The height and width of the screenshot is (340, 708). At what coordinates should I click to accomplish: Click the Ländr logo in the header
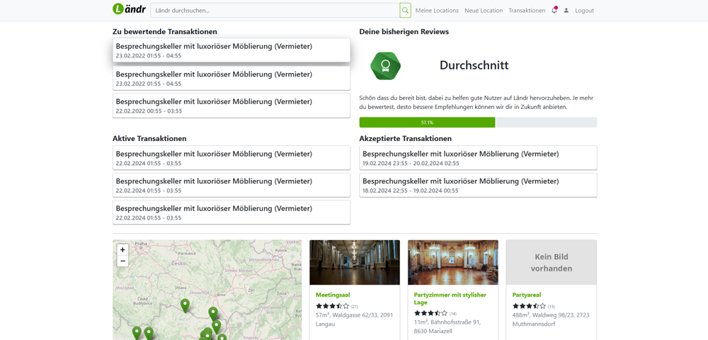[129, 8]
